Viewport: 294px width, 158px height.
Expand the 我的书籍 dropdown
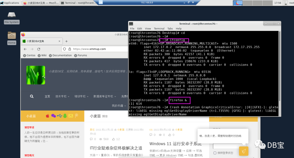pos(119,106)
